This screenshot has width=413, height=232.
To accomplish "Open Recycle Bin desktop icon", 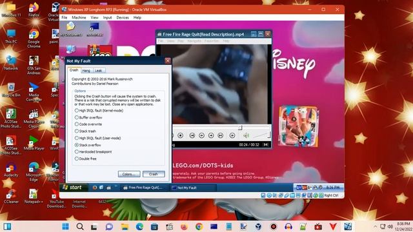I will [x=11, y=90].
